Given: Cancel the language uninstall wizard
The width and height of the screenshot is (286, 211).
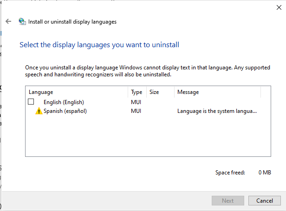Looking at the screenshot, I should pos(265,201).
